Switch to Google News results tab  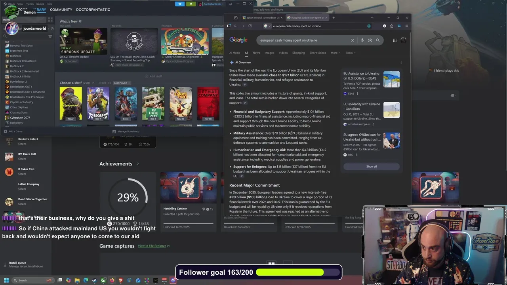(256, 53)
